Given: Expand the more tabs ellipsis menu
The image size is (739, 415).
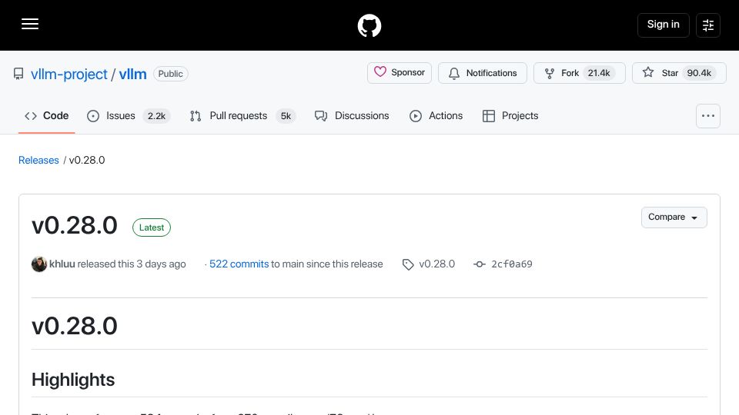Looking at the screenshot, I should [708, 116].
